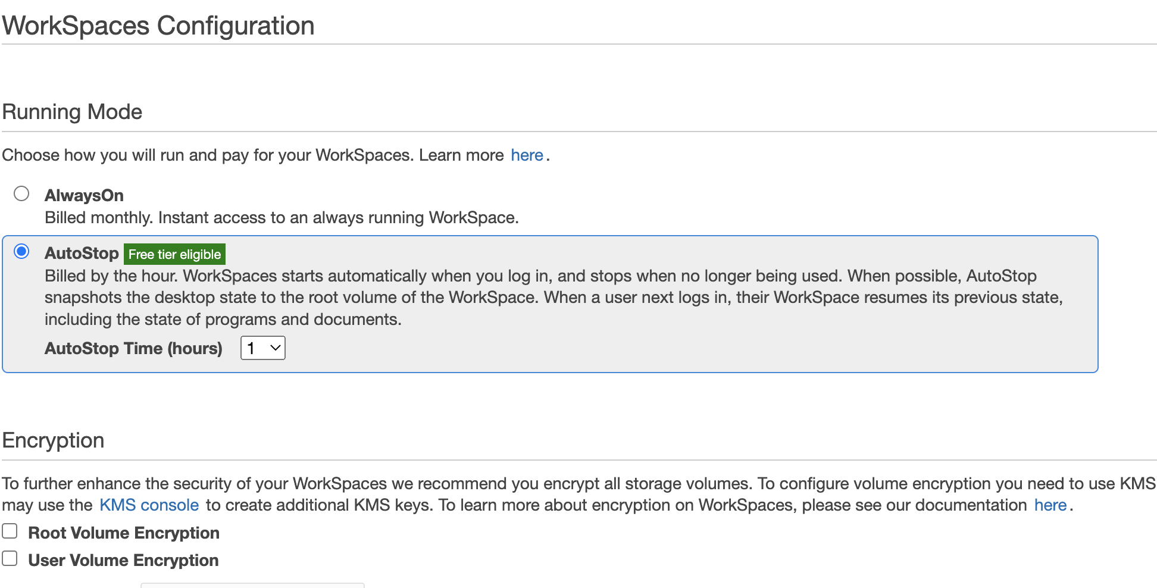Click the Encryption section heading
Image resolution: width=1157 pixels, height=588 pixels.
(x=54, y=440)
